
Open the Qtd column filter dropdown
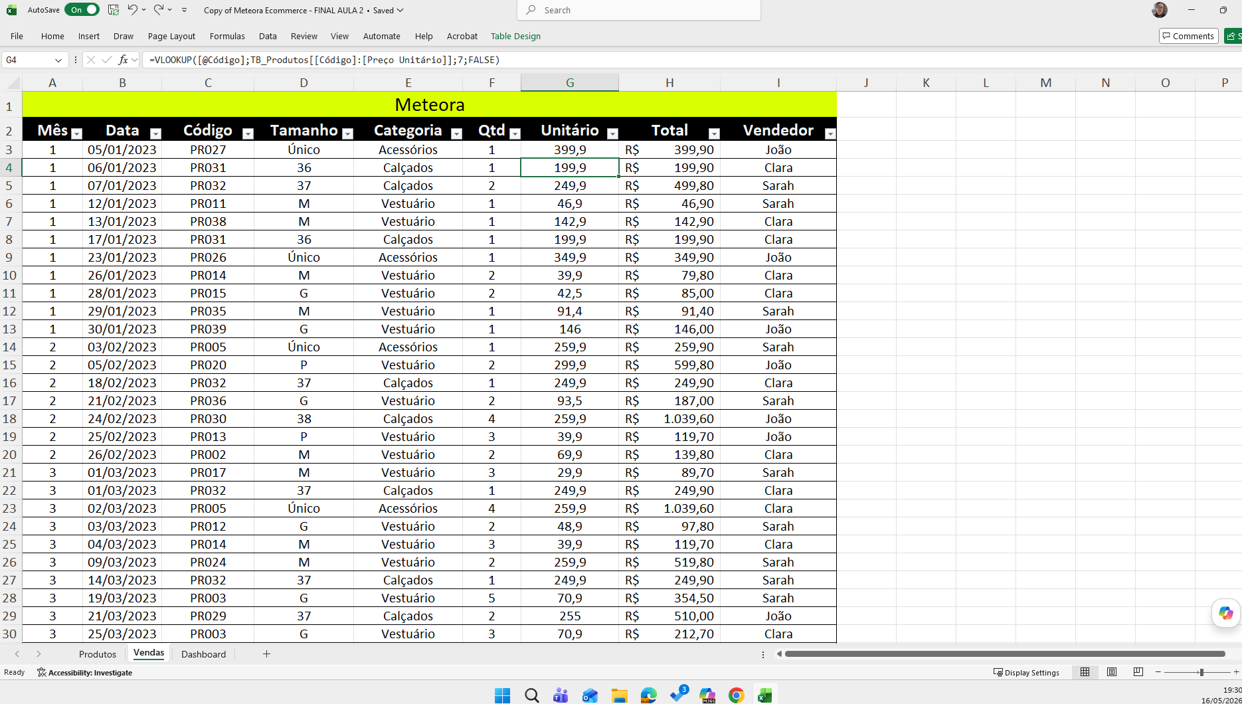[x=515, y=133]
